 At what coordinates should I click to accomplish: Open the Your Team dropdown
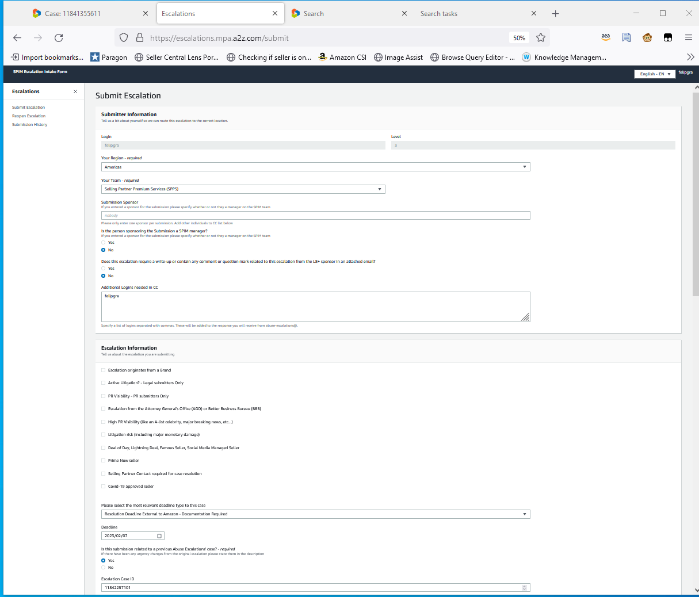click(243, 189)
